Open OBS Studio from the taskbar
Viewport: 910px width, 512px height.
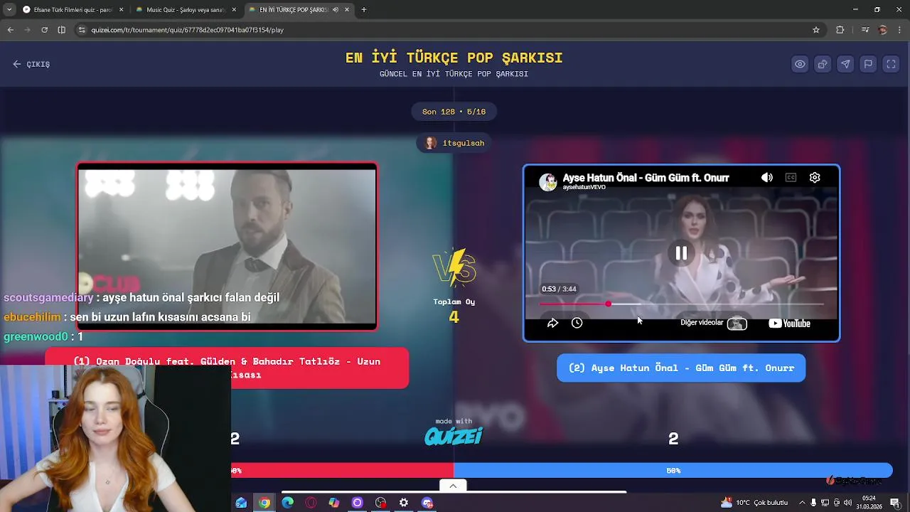coord(380,503)
